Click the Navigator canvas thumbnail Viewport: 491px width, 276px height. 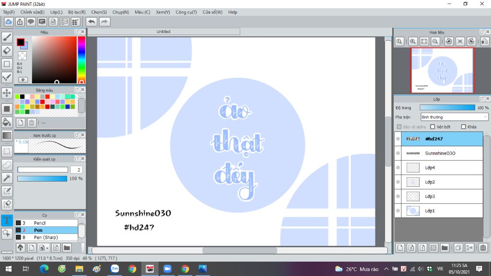(x=442, y=70)
